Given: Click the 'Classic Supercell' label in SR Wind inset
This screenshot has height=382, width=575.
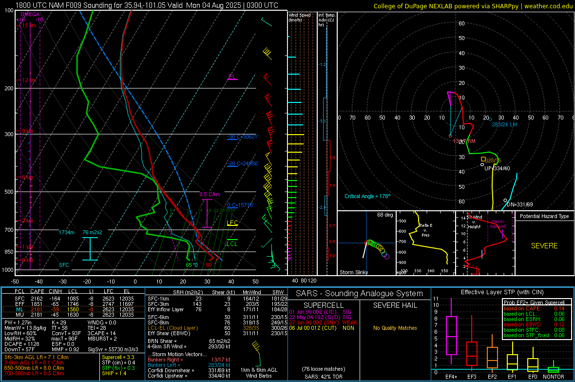Looking at the screenshot, I should point(498,224).
